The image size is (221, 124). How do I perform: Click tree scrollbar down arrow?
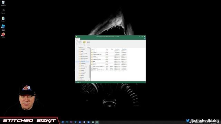point(90,79)
